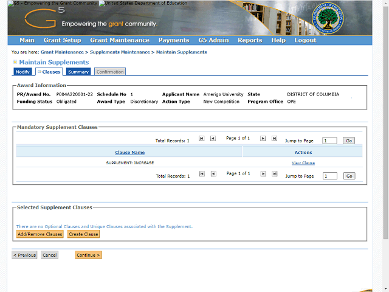This screenshot has height=292, width=389.
Task: Follow Supplements Maintenance breadcrumb link
Action: 120,52
